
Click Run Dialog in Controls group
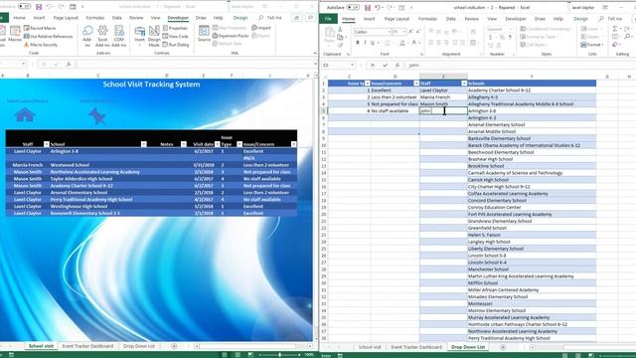[176, 45]
